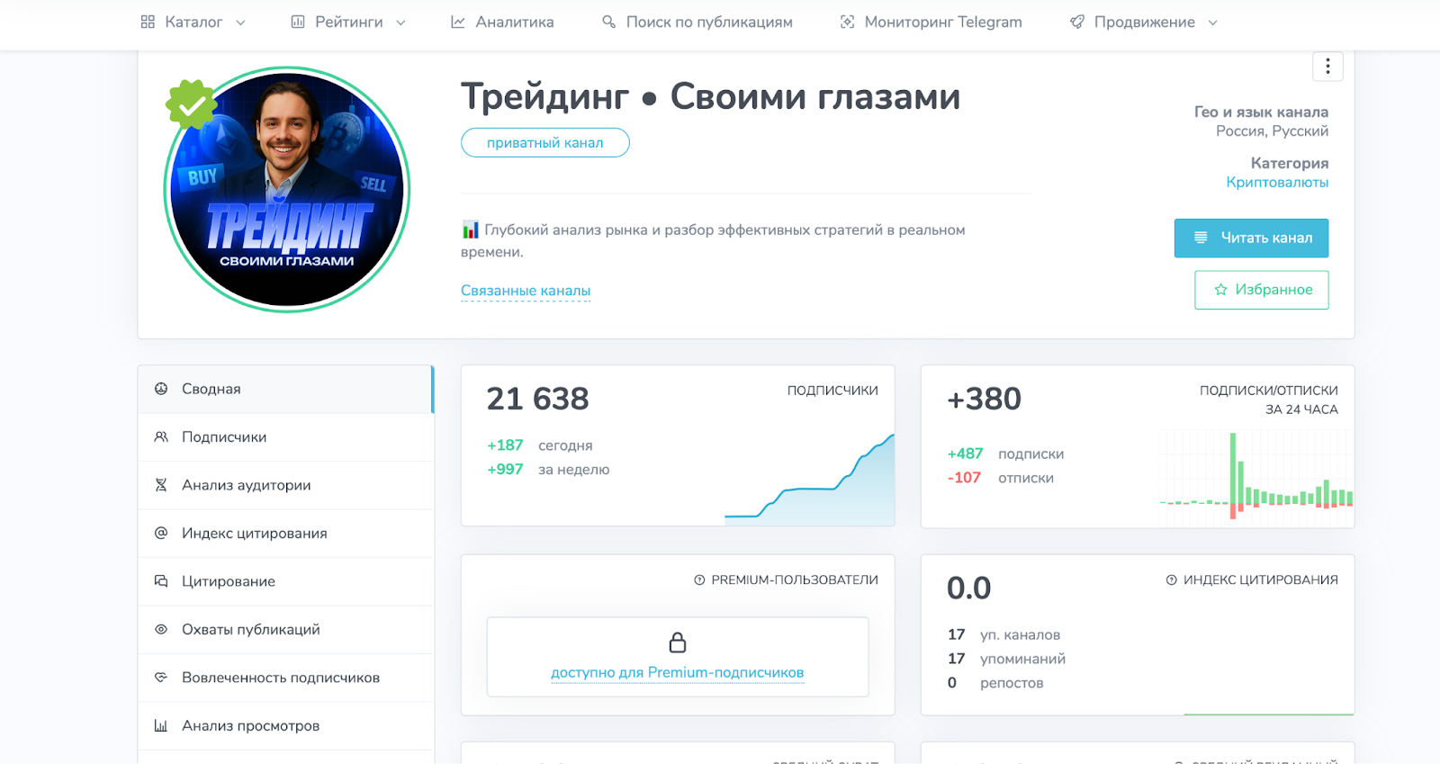Image resolution: width=1440 pixels, height=764 pixels.
Task: Click the +380 net change value
Action: tap(984, 399)
